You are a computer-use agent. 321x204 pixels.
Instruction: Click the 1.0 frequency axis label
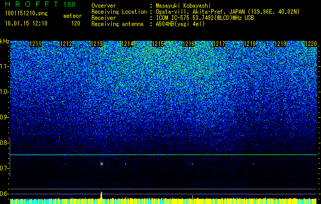(x=4, y=92)
